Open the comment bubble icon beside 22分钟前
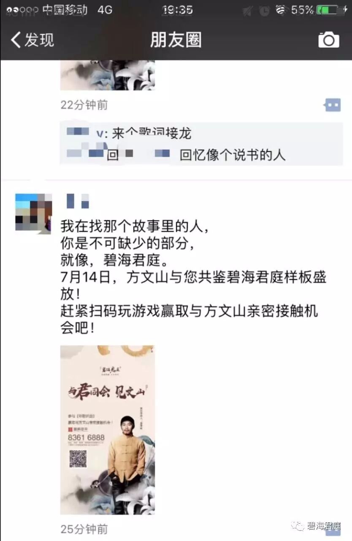Image resolution: width=352 pixels, height=541 pixels. pos(333,105)
